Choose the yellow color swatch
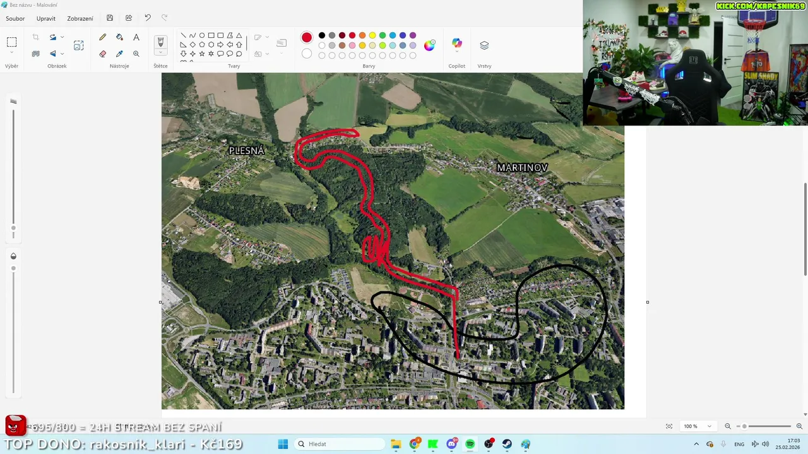The image size is (808, 454). point(372,35)
